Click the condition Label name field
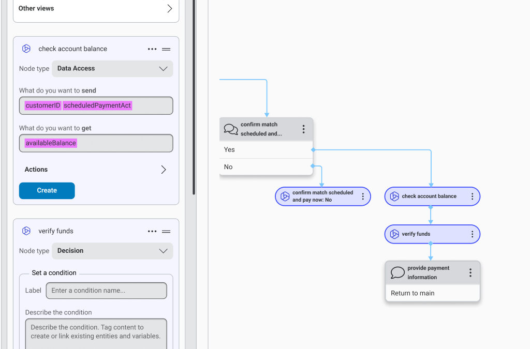 click(x=106, y=291)
